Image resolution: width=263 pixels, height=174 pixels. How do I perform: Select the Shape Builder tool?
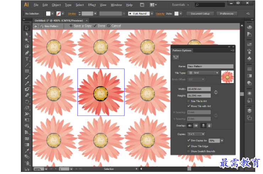point(27,126)
